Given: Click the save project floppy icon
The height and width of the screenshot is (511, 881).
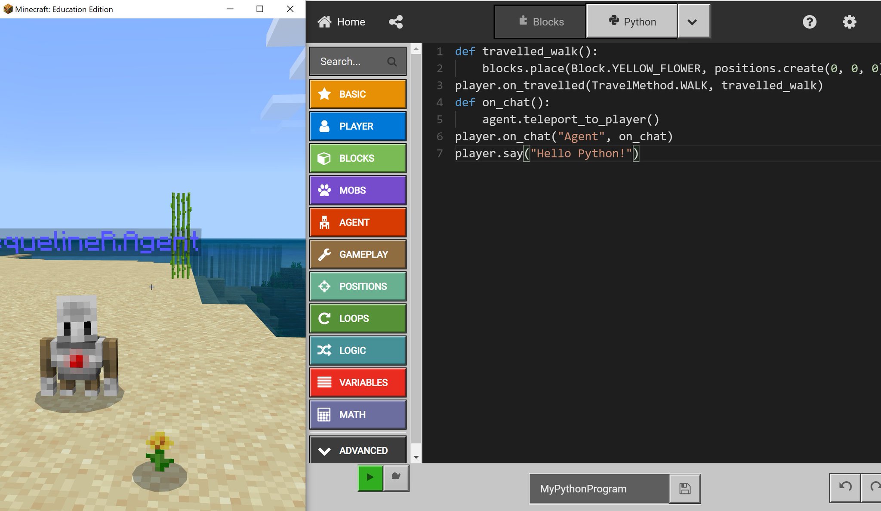Looking at the screenshot, I should [685, 489].
